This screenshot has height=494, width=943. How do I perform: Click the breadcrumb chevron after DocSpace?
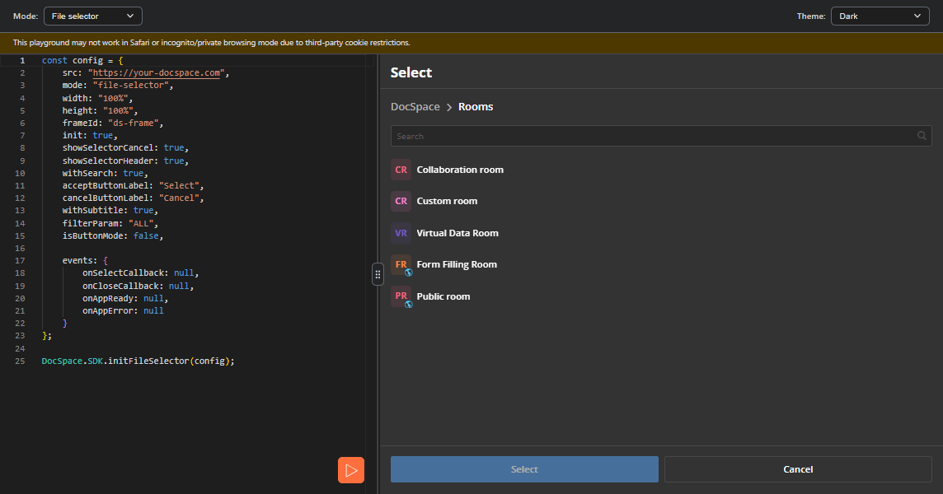(449, 107)
